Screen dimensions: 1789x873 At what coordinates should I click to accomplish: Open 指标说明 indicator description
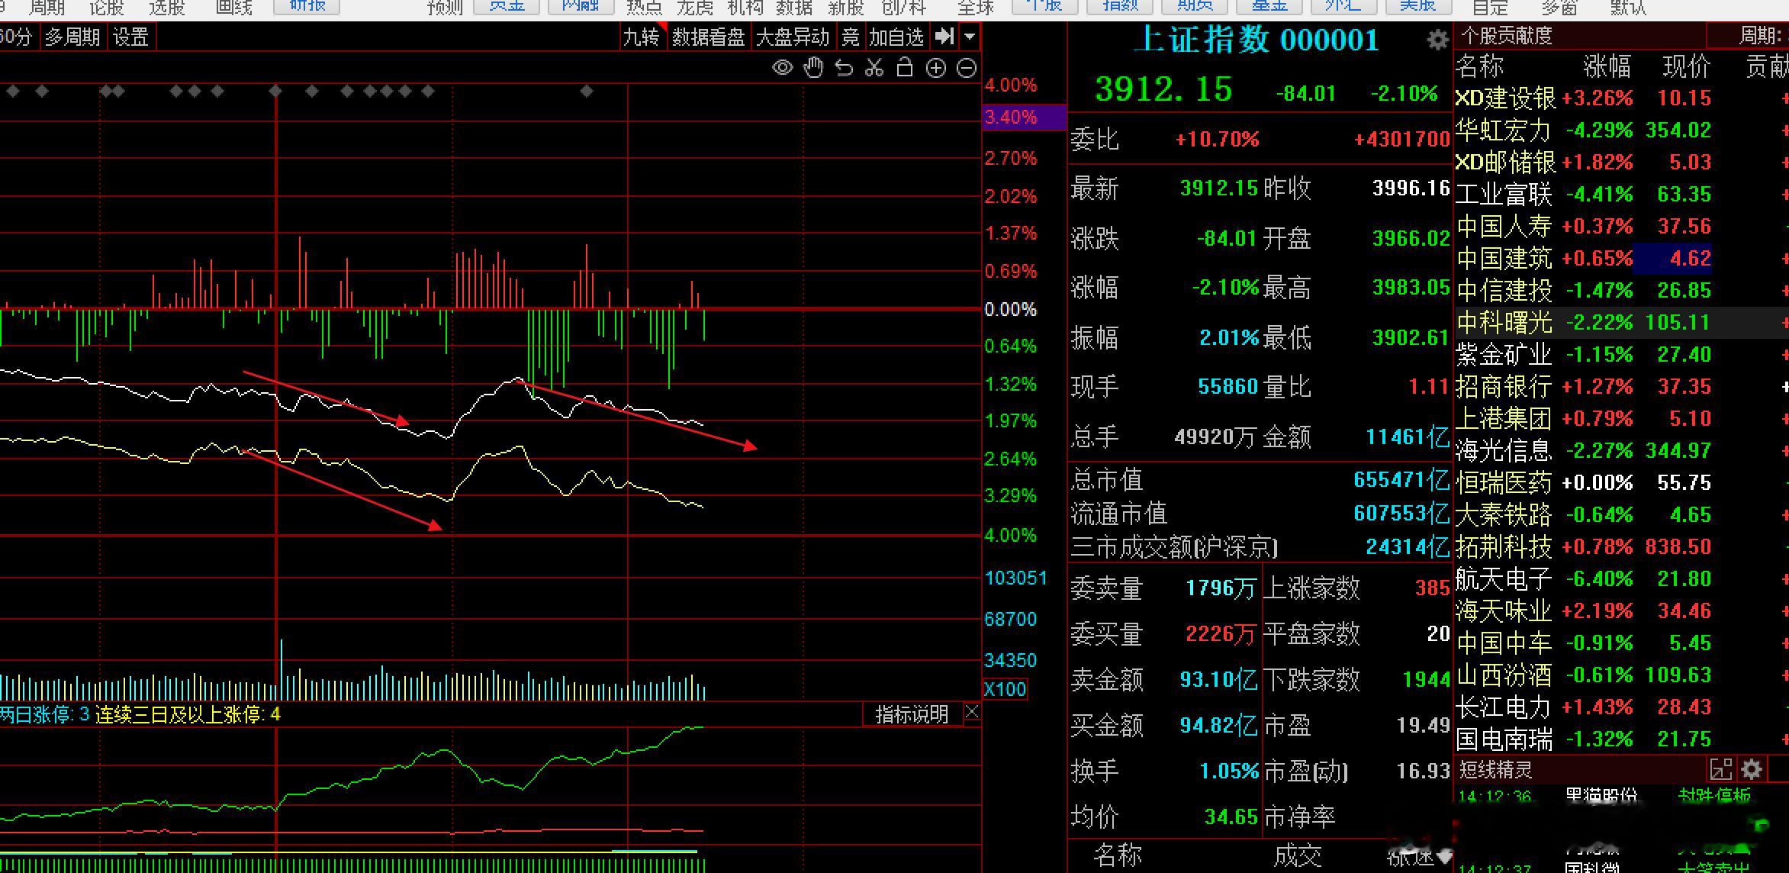pyautogui.click(x=912, y=714)
